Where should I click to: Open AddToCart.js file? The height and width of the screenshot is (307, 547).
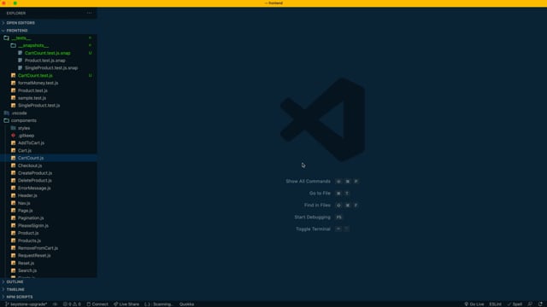pyautogui.click(x=49, y=143)
